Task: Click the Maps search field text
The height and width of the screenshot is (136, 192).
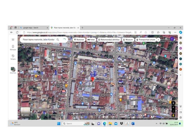Action: tap(38, 40)
